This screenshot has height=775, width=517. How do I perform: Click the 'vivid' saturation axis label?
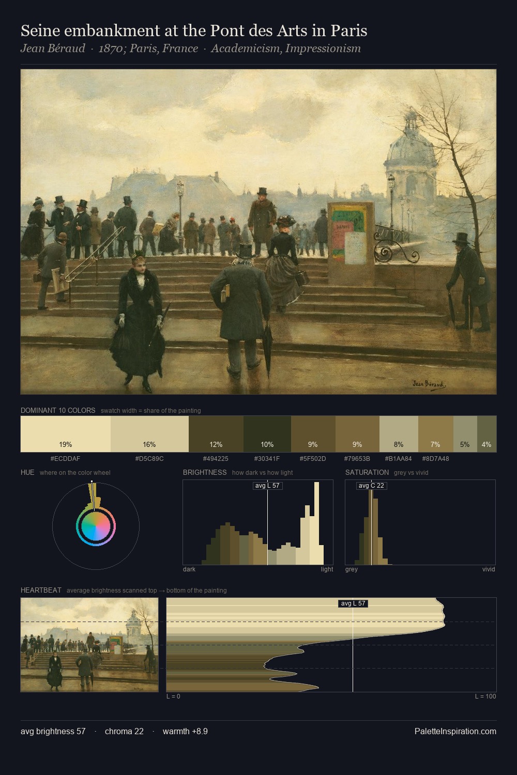pyautogui.click(x=489, y=569)
